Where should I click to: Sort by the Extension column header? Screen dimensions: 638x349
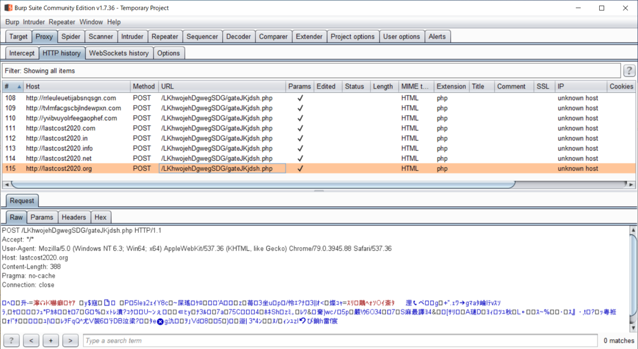tap(451, 86)
